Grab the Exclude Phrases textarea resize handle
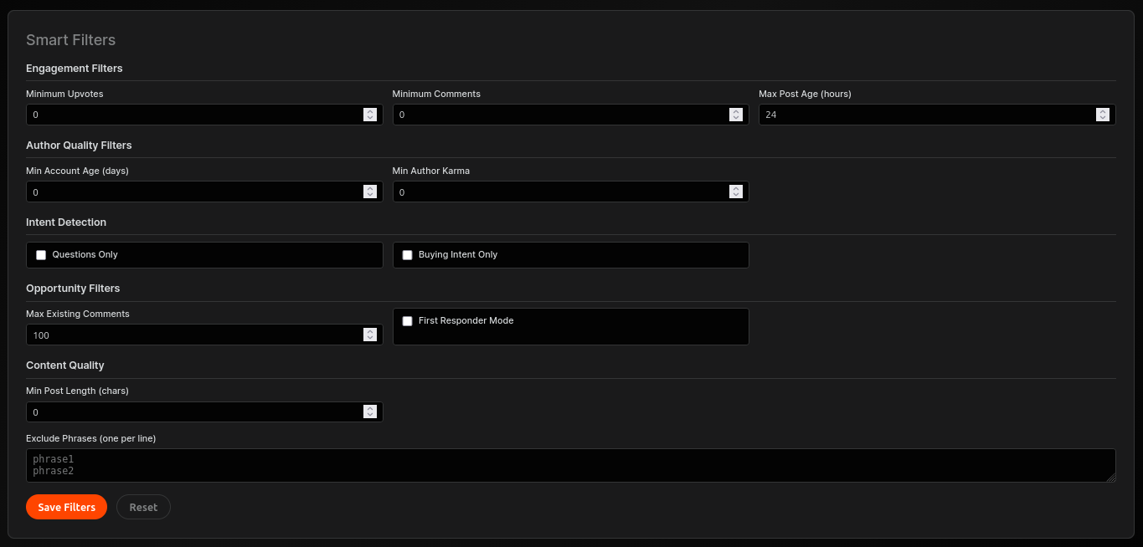Image resolution: width=1143 pixels, height=547 pixels. click(x=1111, y=478)
